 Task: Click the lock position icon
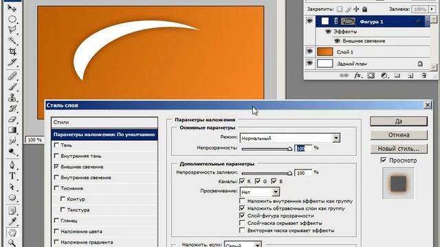pyautogui.click(x=356, y=9)
